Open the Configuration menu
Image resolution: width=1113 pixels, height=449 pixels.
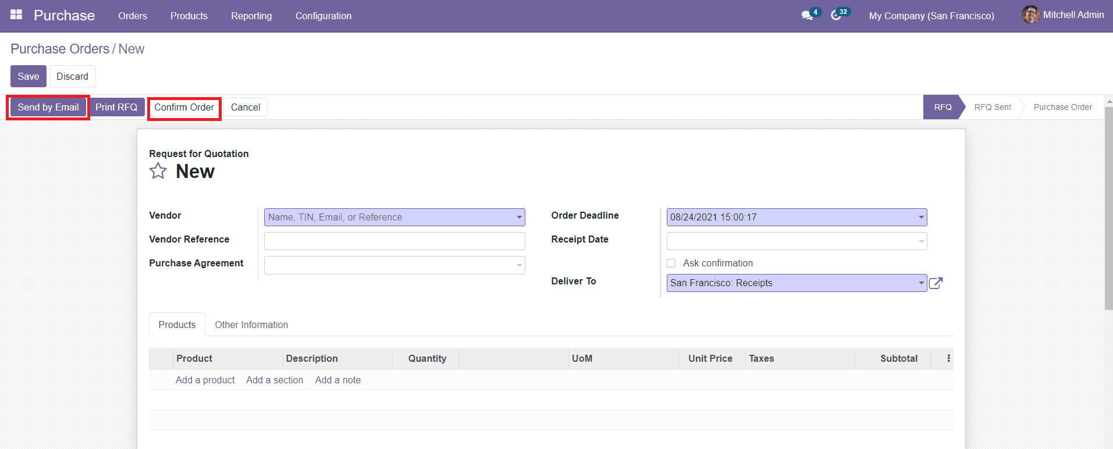323,16
